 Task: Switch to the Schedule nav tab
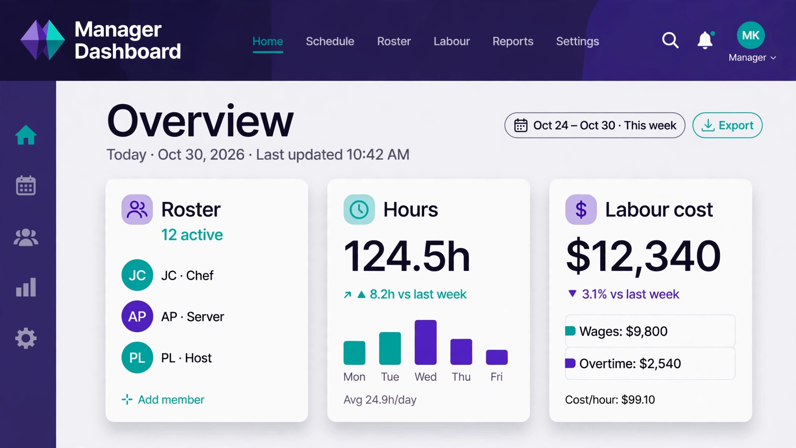click(330, 41)
